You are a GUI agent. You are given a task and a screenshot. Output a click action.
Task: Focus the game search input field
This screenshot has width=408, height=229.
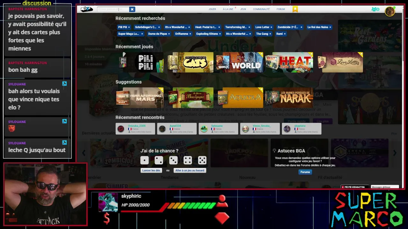pyautogui.click(x=113, y=9)
